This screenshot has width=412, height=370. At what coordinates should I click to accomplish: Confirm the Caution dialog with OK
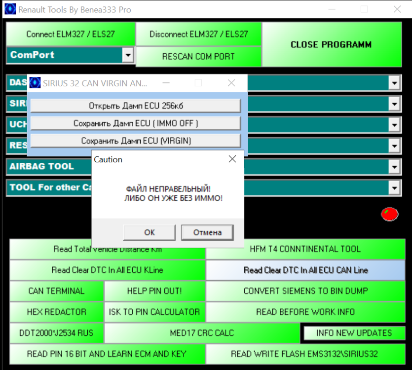(149, 232)
